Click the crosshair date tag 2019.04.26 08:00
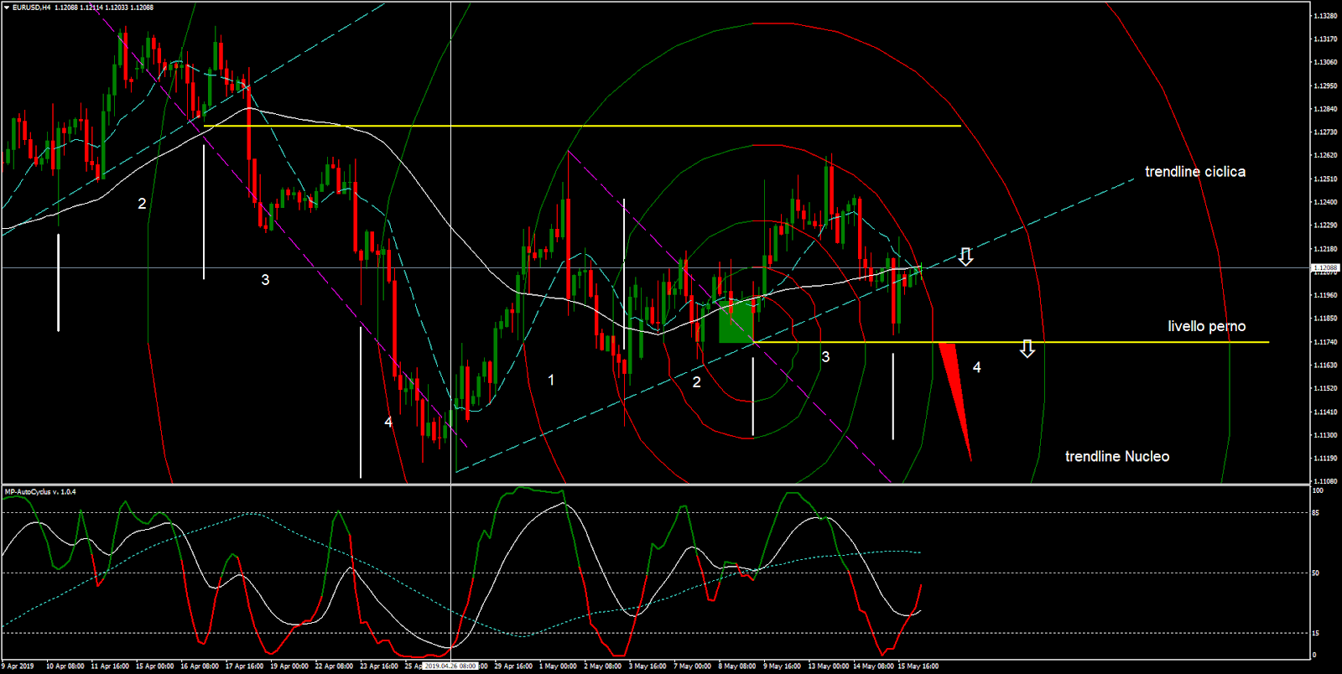The width and height of the screenshot is (1342, 674). coord(450,666)
